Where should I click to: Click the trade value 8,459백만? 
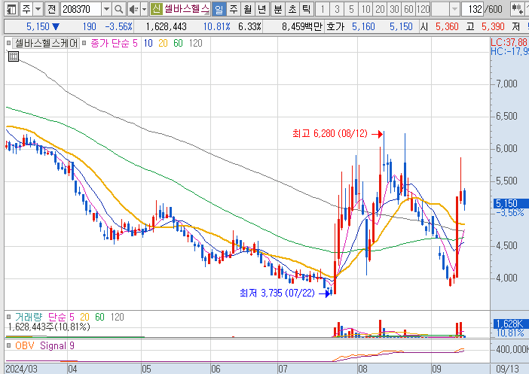tap(302, 26)
